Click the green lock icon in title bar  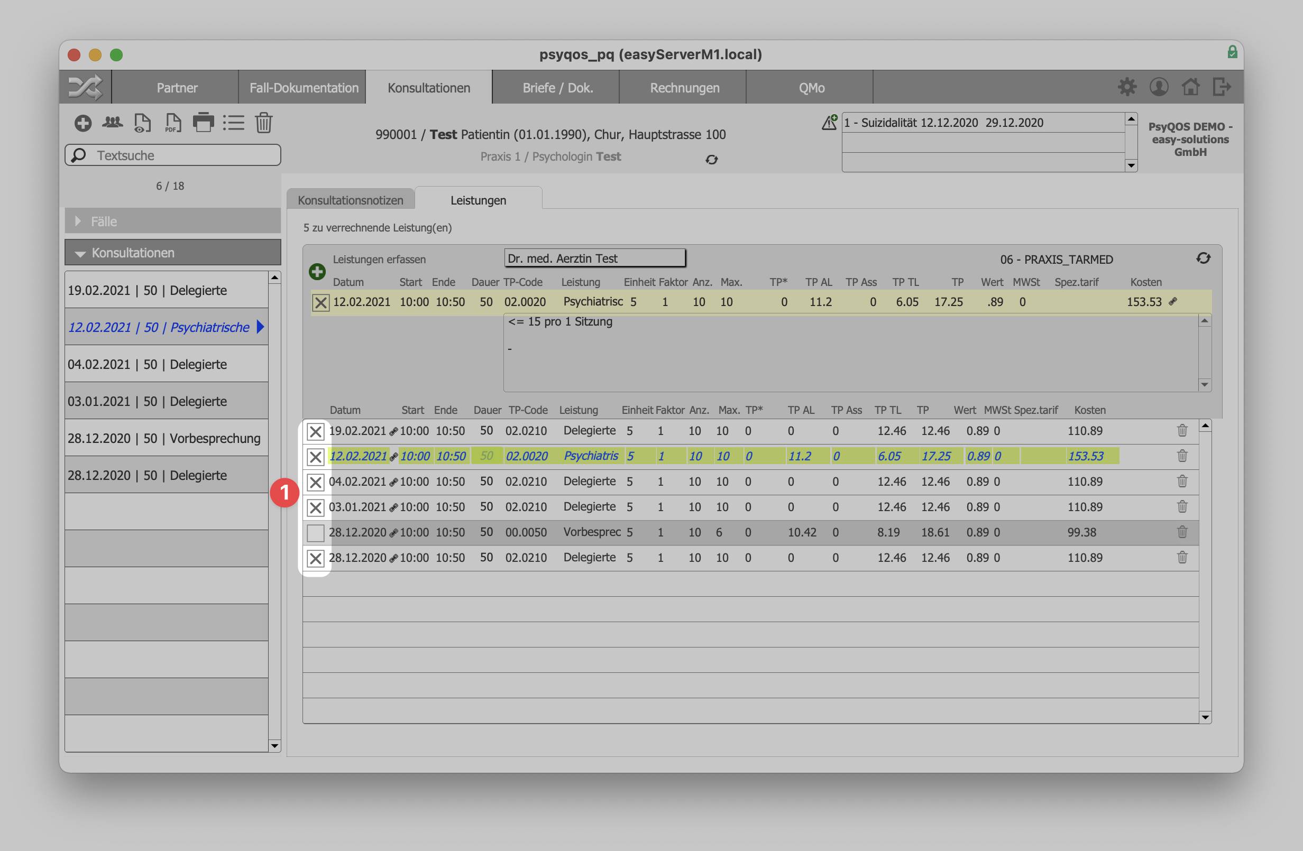coord(1232,52)
